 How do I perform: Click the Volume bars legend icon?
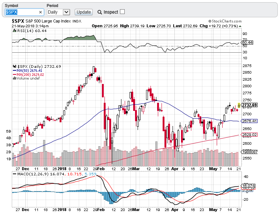[15, 78]
